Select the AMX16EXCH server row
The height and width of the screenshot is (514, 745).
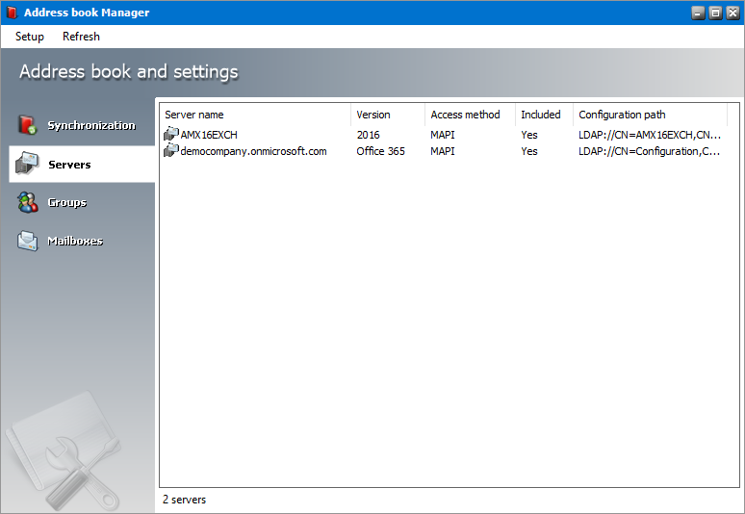[x=209, y=135]
